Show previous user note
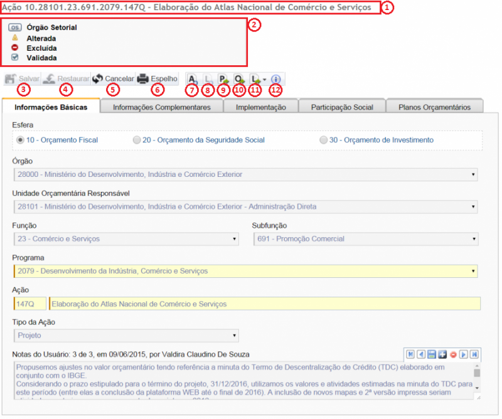Screen dimensions: 502x419 (x=421, y=354)
